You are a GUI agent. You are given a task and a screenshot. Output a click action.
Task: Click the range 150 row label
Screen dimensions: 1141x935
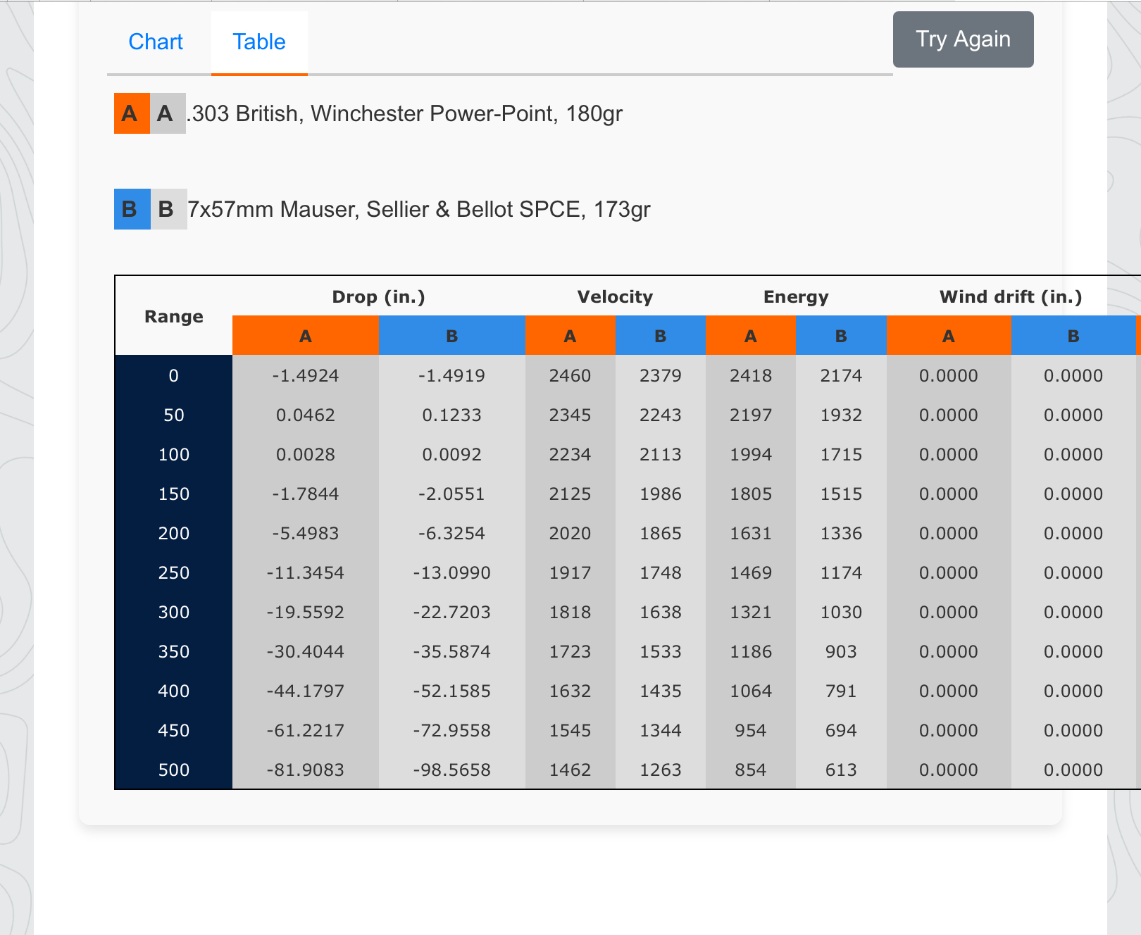[x=174, y=494]
